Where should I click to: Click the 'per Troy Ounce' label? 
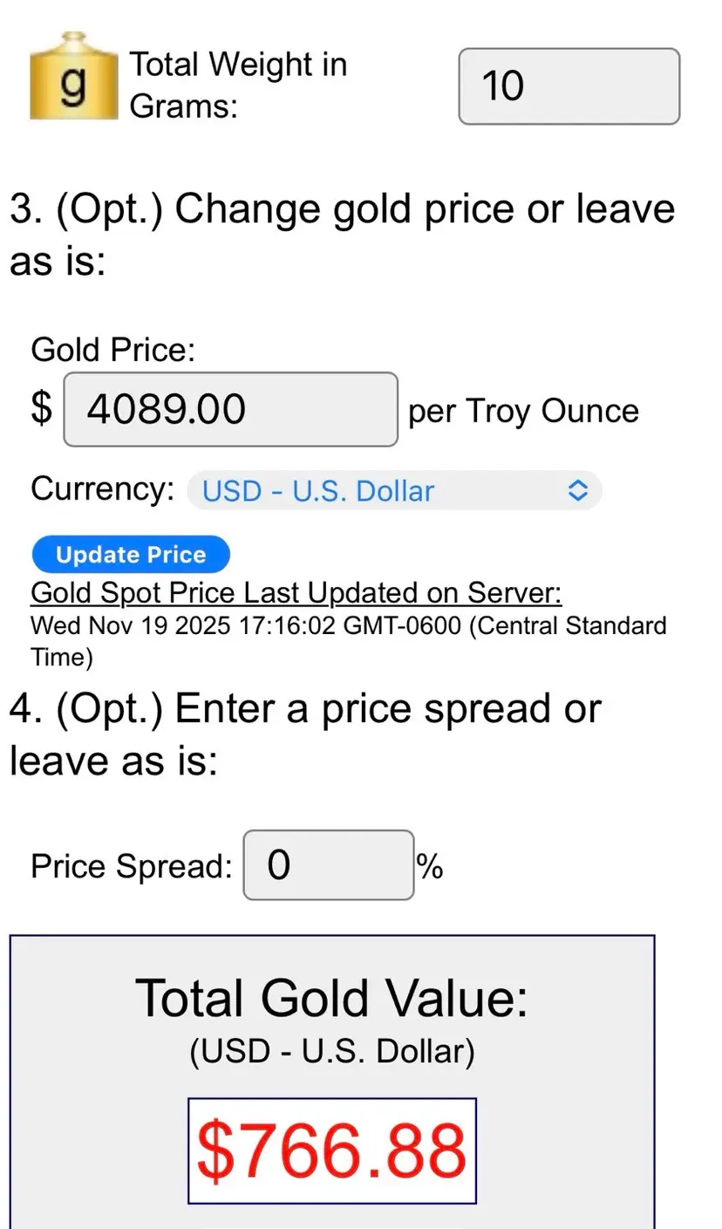[x=523, y=411]
